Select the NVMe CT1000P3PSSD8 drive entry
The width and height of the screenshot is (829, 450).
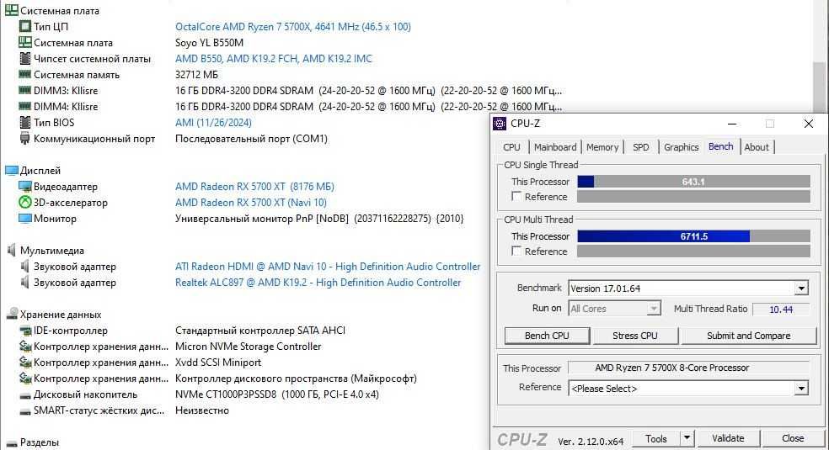click(x=277, y=394)
